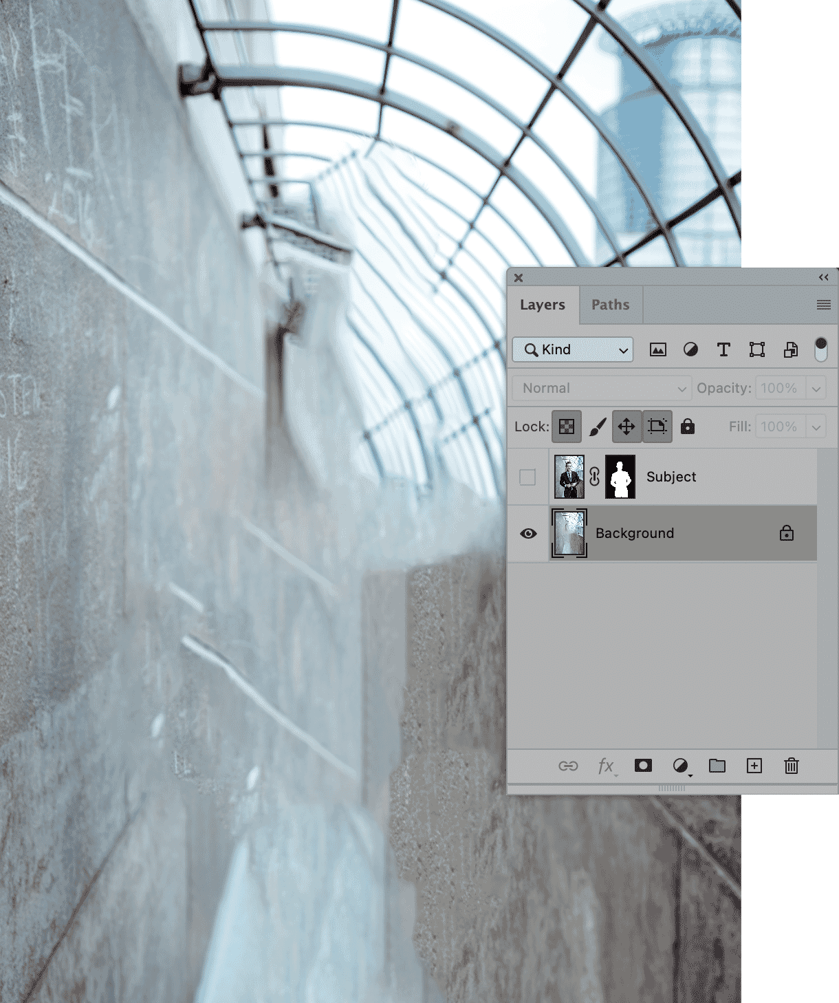Screen dimensions: 839x1003
Task: Toggle lock transparent pixels
Action: pos(566,427)
